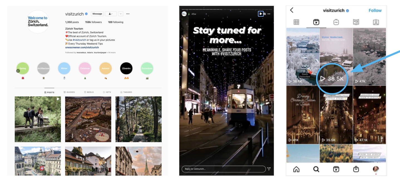Open the Zurich Twin Towers reel

(x=369, y=153)
